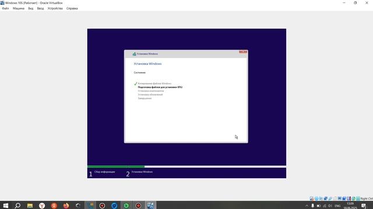Launch Firefox from the taskbar
The width and height of the screenshot is (373, 209).
point(66,206)
